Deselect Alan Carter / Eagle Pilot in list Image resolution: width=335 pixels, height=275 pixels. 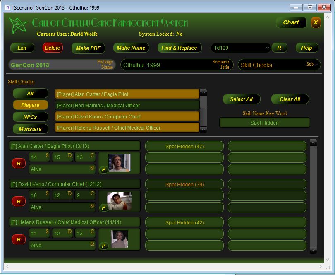[127, 94]
